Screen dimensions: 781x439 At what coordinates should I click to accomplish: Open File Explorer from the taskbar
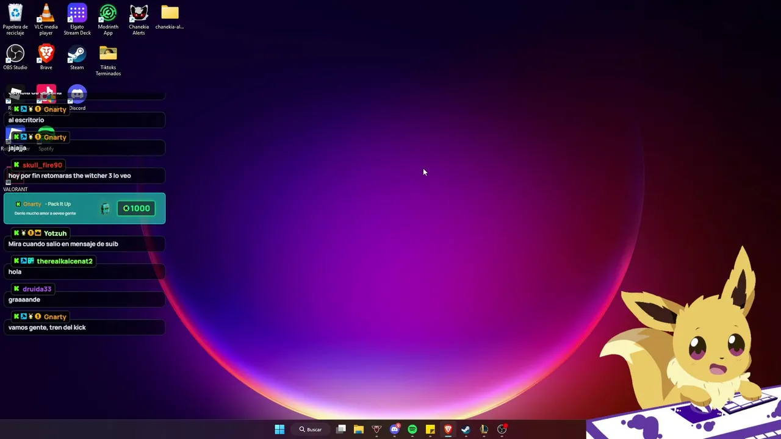click(x=359, y=429)
